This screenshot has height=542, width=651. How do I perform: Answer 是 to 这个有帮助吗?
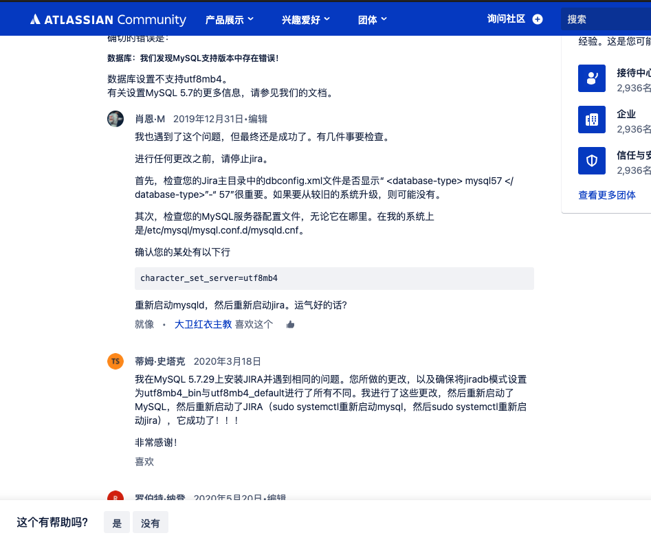pyautogui.click(x=117, y=523)
